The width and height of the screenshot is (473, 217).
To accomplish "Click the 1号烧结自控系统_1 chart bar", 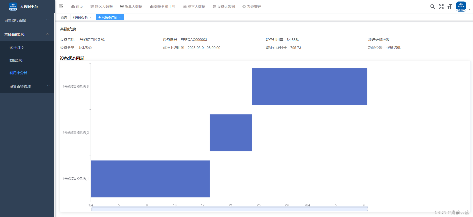I will [x=150, y=179].
